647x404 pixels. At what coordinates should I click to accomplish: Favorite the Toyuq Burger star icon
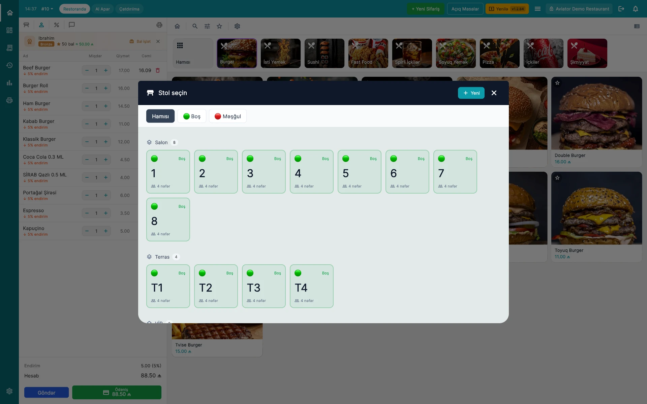(x=557, y=178)
